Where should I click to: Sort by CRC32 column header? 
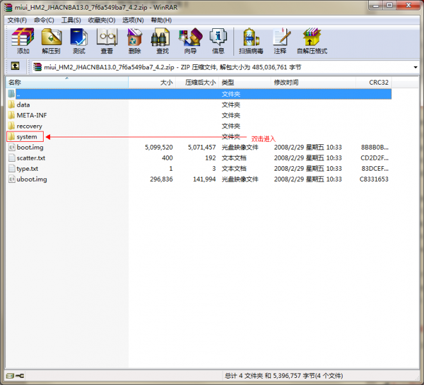pyautogui.click(x=373, y=82)
